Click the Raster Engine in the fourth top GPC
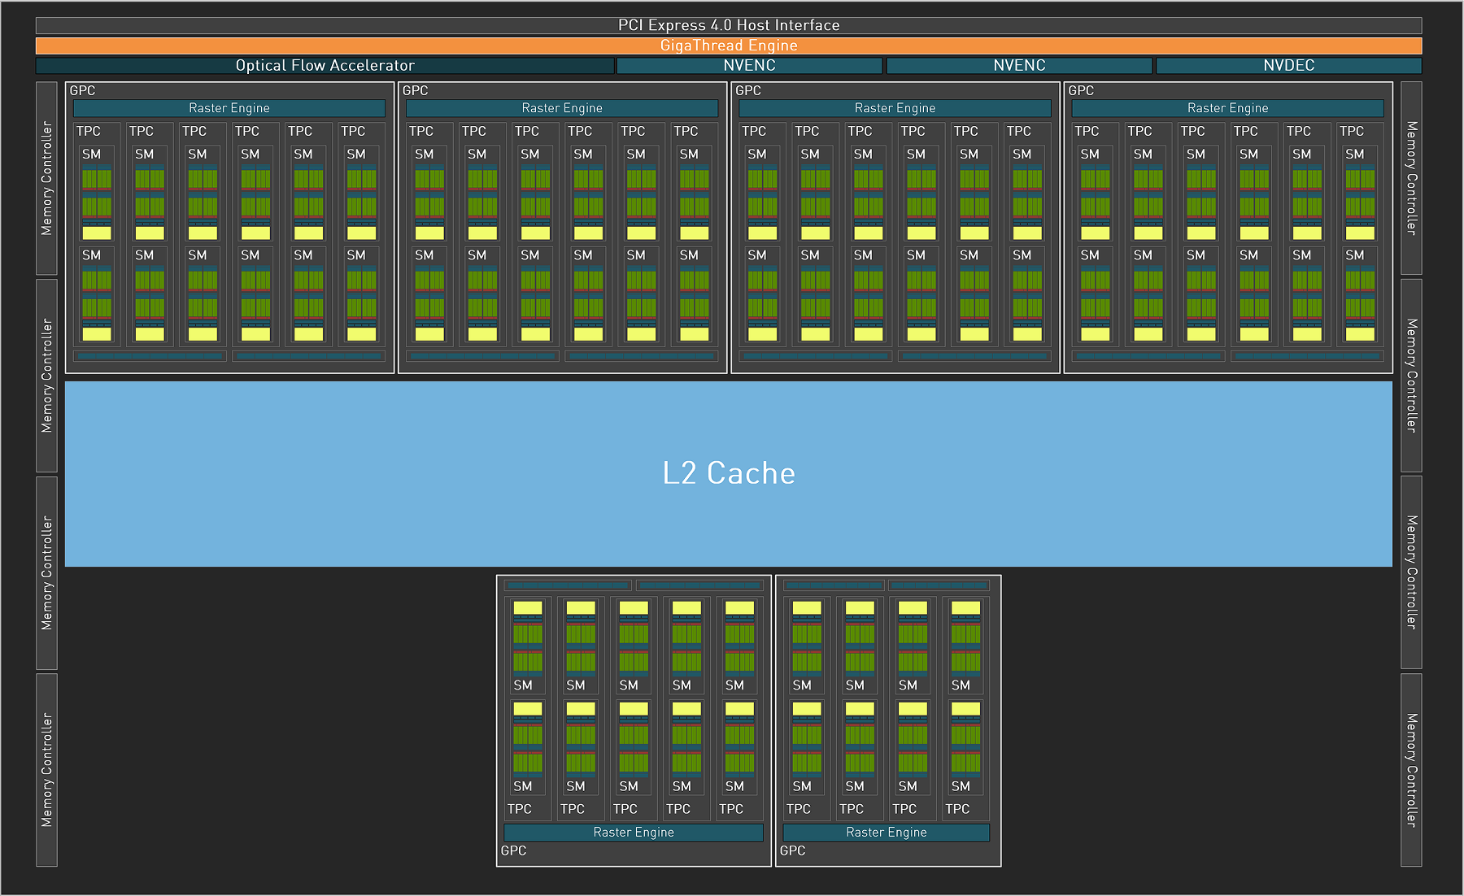The image size is (1464, 896). point(1228,108)
